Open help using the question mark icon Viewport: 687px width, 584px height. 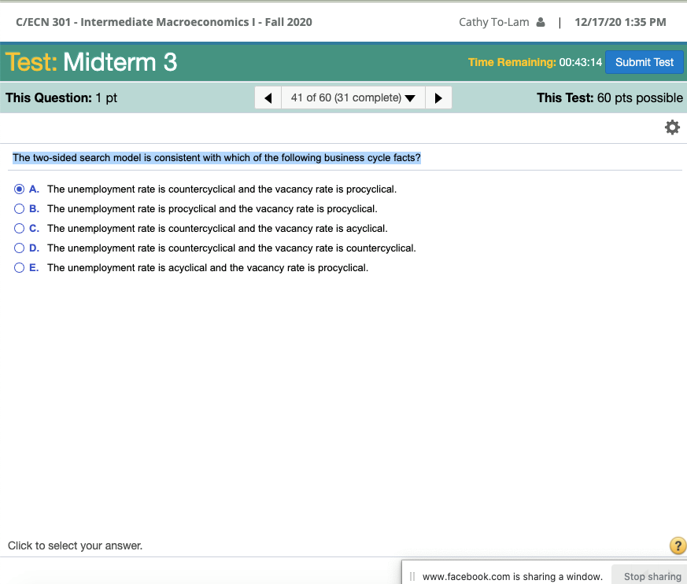[678, 545]
